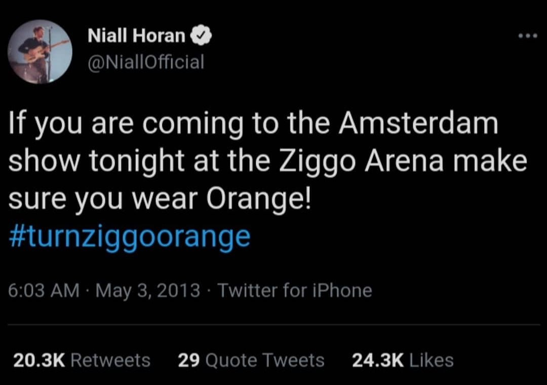The height and width of the screenshot is (385, 547).
Task: Click the 20.3K retweet count number
Action: [39, 360]
